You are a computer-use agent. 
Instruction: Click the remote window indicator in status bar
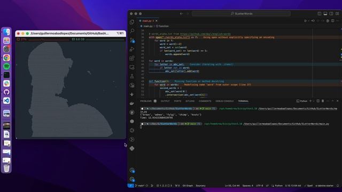tap(130, 186)
